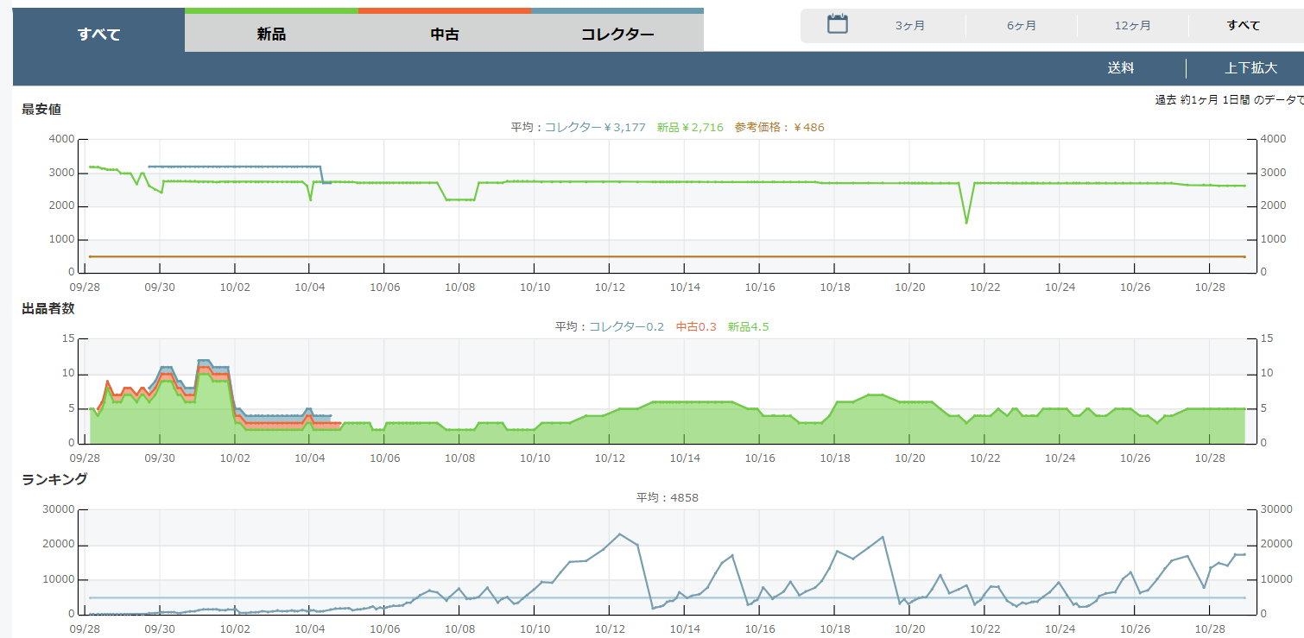Click 中古0.3 in seller count legend
The width and height of the screenshot is (1304, 638).
(x=695, y=327)
